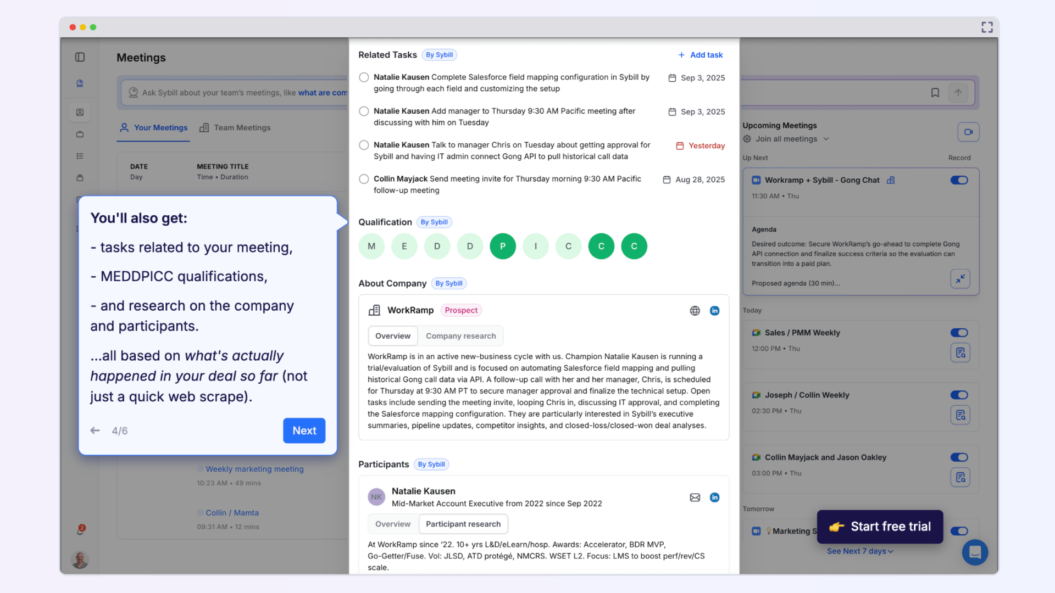Mark the Salesforce field mapping task complete
The width and height of the screenshot is (1055, 593).
tap(364, 77)
